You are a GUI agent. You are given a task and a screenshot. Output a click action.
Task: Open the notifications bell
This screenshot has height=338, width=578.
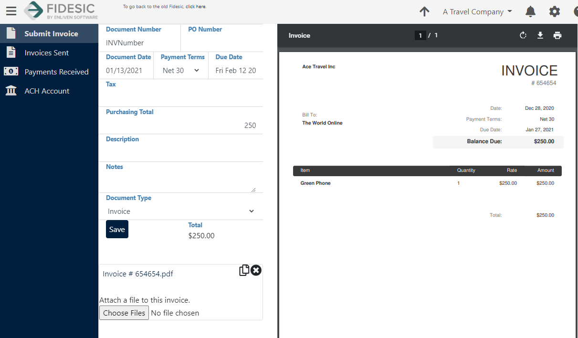530,11
